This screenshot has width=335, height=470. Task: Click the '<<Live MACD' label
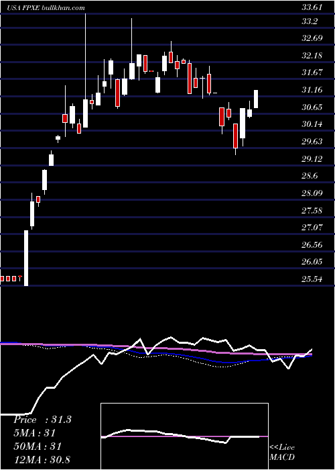tap(282, 453)
